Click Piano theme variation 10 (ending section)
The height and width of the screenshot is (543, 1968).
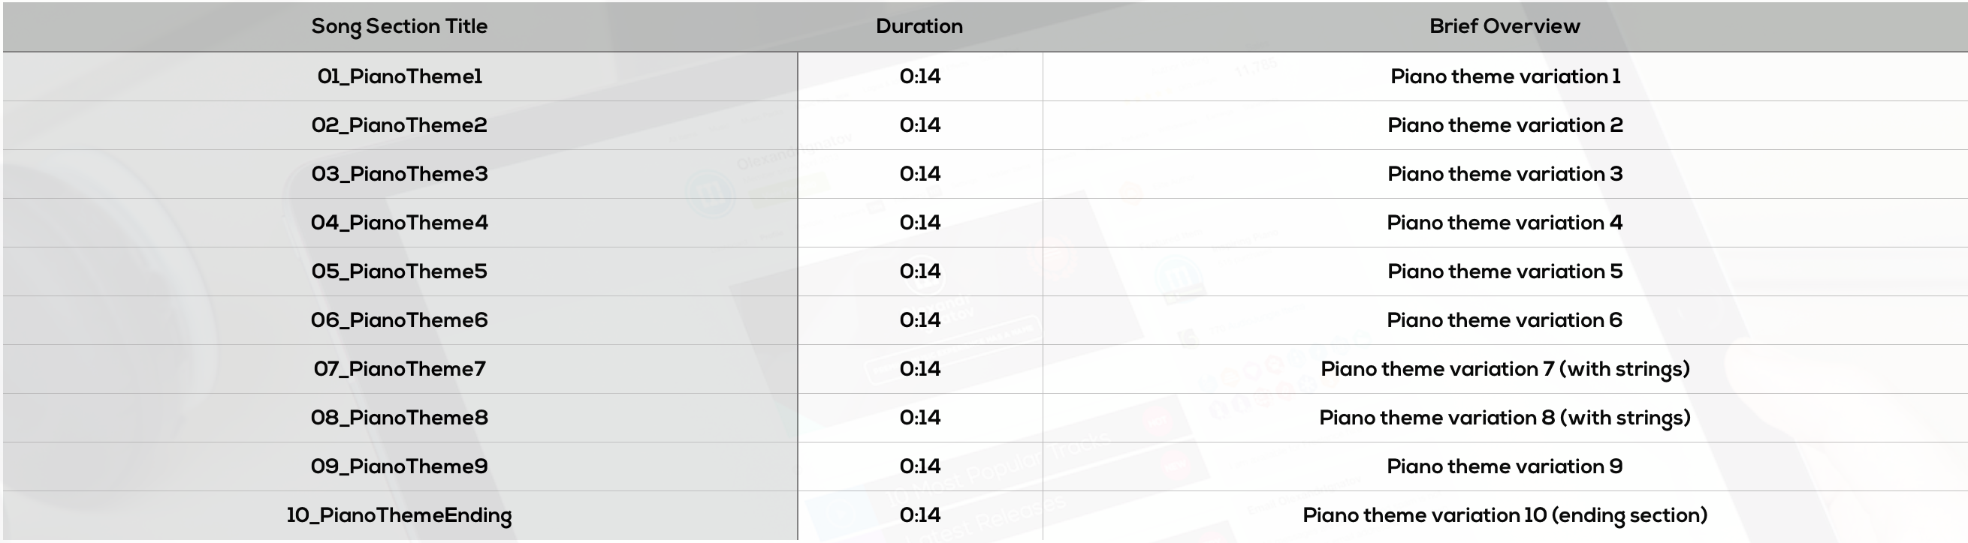tap(1505, 515)
